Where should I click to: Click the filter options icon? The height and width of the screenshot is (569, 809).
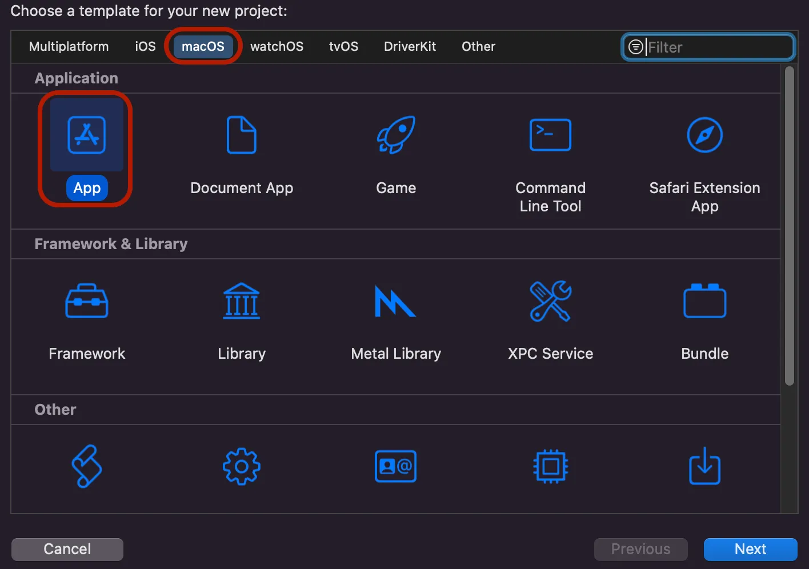pos(636,47)
